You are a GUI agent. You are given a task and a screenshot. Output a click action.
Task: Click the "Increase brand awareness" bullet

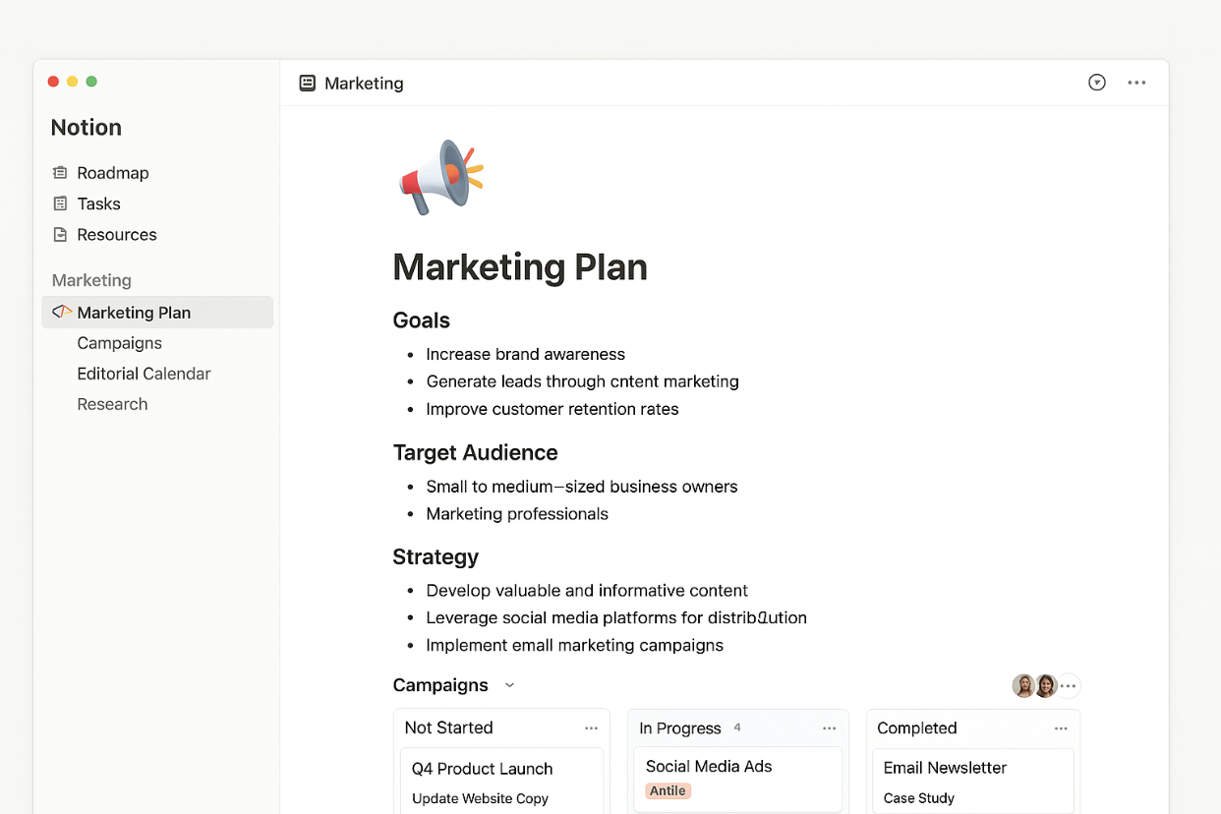pos(526,354)
